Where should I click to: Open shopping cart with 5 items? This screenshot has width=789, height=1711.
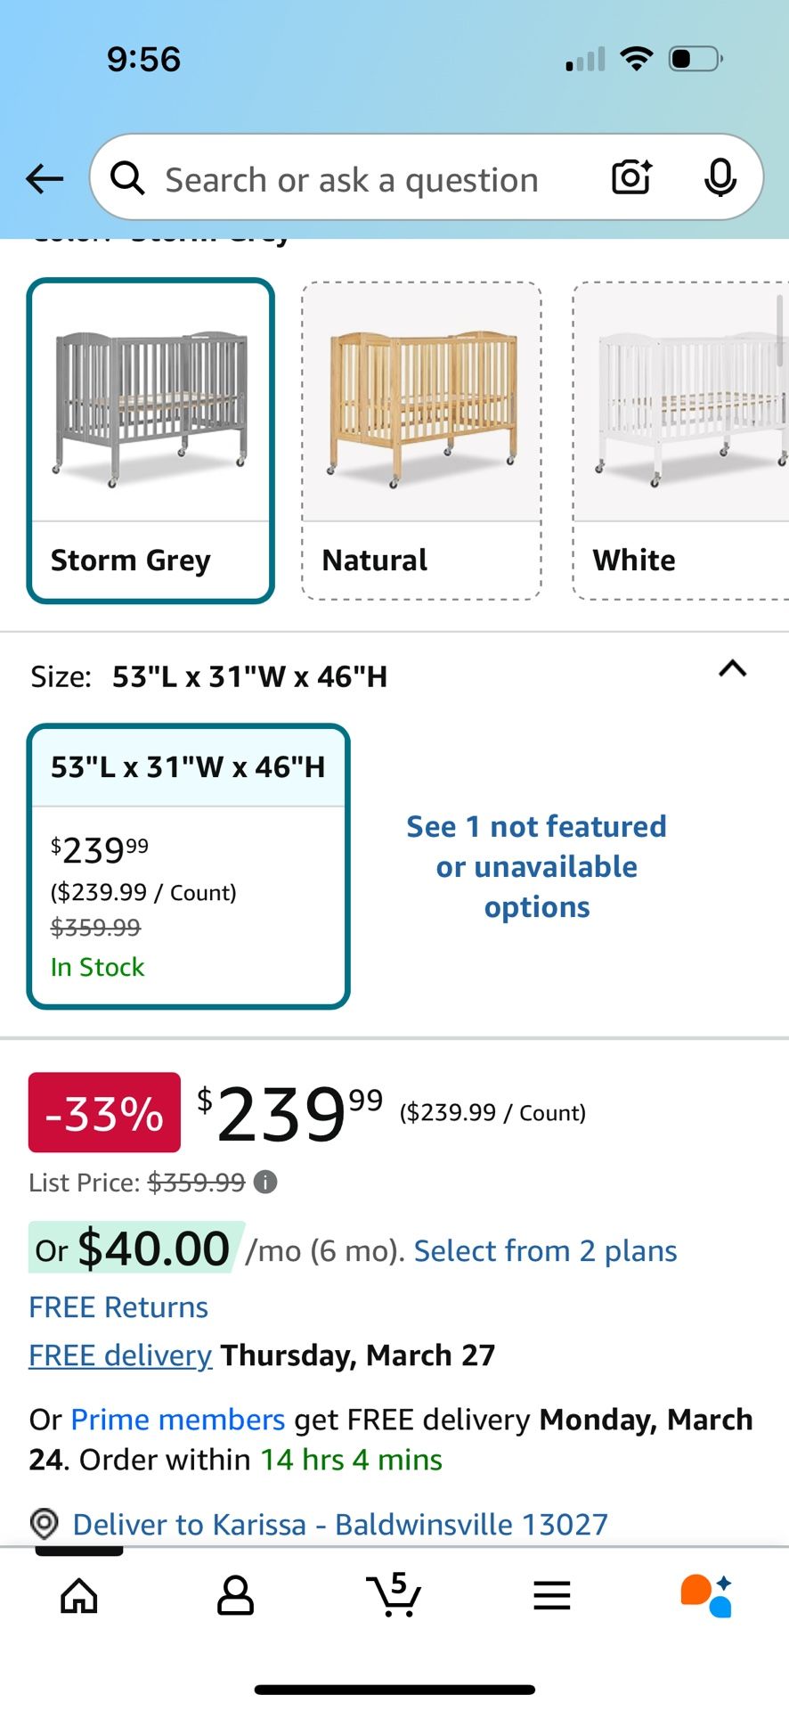[394, 1594]
